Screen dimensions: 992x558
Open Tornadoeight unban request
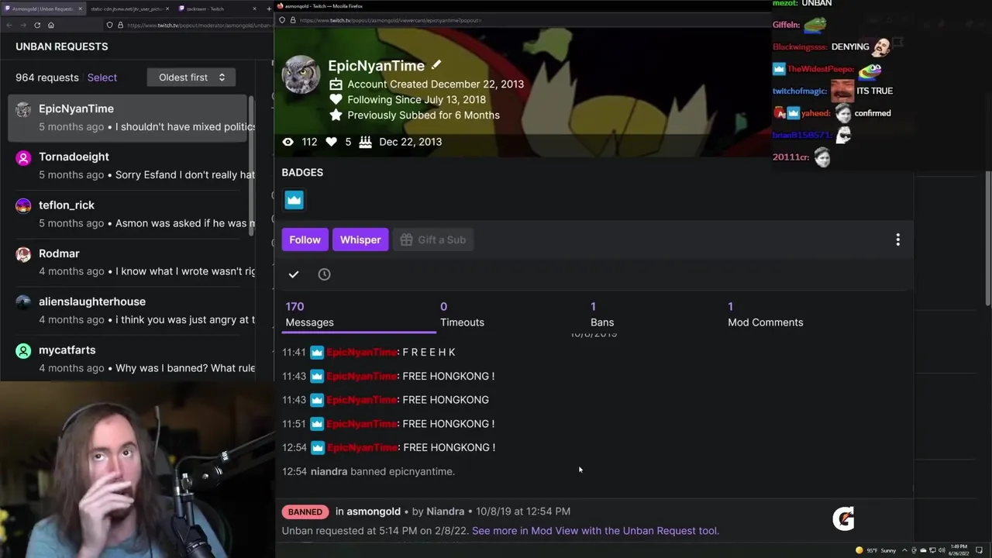click(128, 166)
